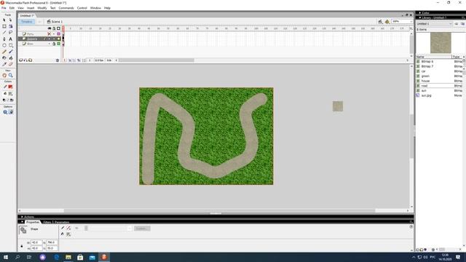Image resolution: width=466 pixels, height=262 pixels.
Task: Click the Add Motion Guide icon
Action: (x=25, y=60)
